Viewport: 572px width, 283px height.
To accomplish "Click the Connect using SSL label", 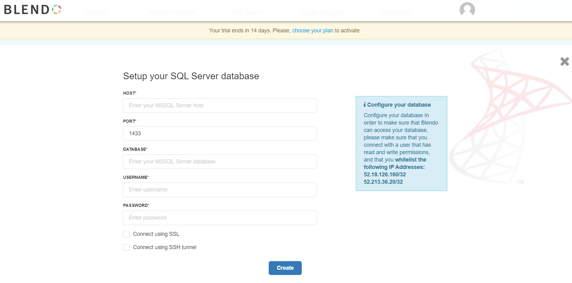I will pos(156,234).
